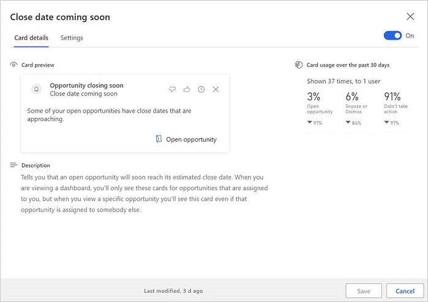This screenshot has width=428, height=302.
Task: Click the 'Close date coming soon' dialog title
Action: click(x=60, y=17)
